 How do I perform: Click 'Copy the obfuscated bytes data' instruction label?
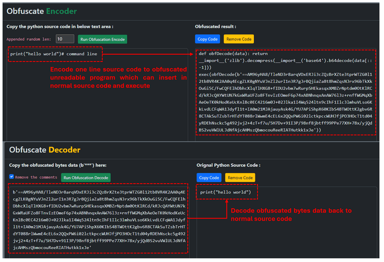[x=58, y=165]
